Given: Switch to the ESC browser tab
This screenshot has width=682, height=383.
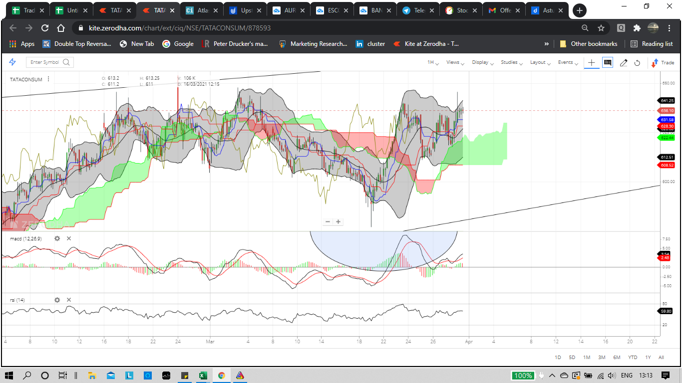Looking at the screenshot, I should pos(331,10).
